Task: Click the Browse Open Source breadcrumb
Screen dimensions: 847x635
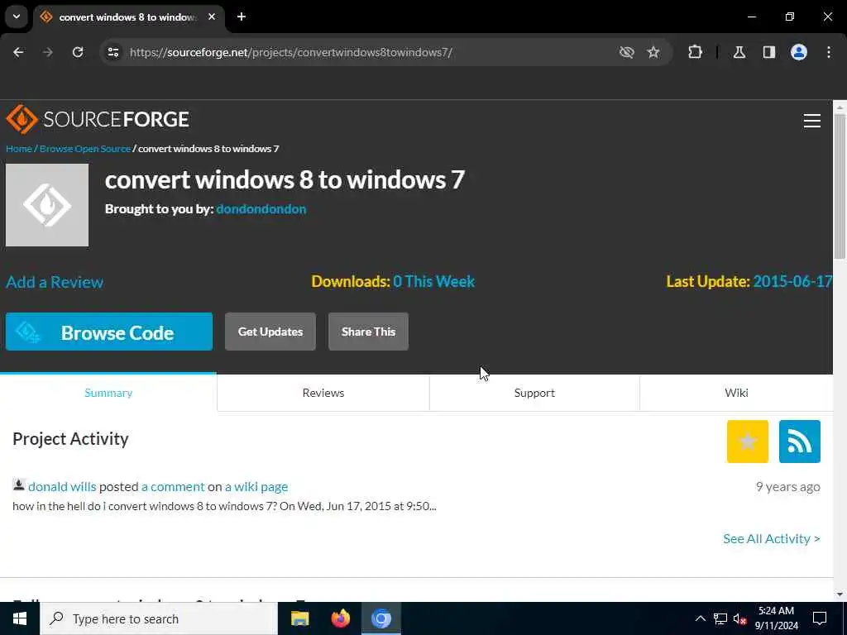Action: click(x=85, y=149)
